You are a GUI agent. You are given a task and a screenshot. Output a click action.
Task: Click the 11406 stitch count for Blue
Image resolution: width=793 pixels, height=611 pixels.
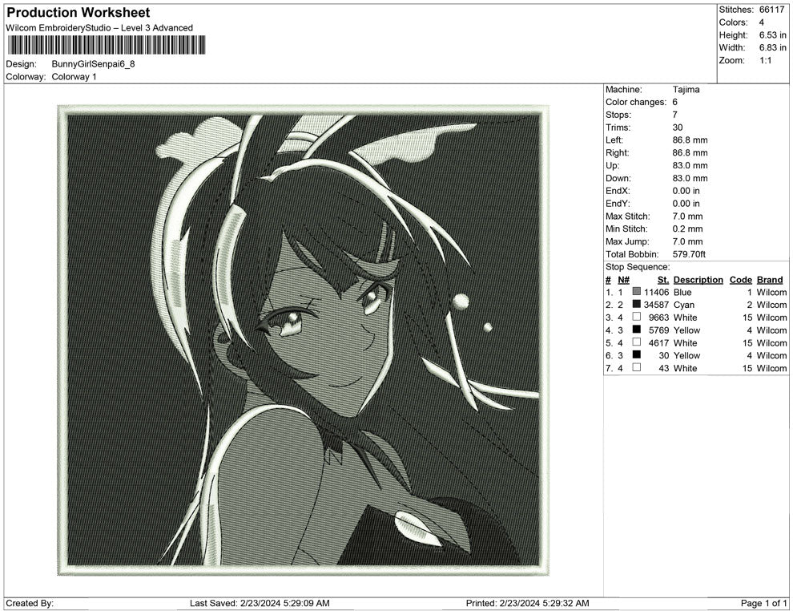click(x=657, y=292)
